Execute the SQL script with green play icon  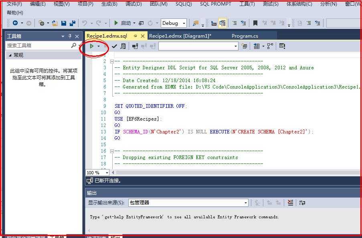[x=92, y=46]
